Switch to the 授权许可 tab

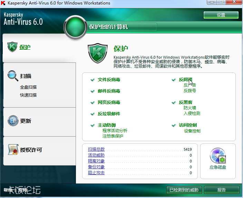[x=31, y=150]
